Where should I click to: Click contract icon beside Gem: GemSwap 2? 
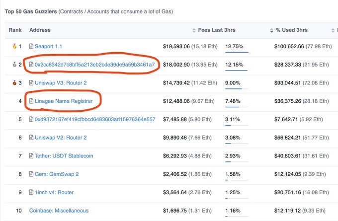pos(31,174)
